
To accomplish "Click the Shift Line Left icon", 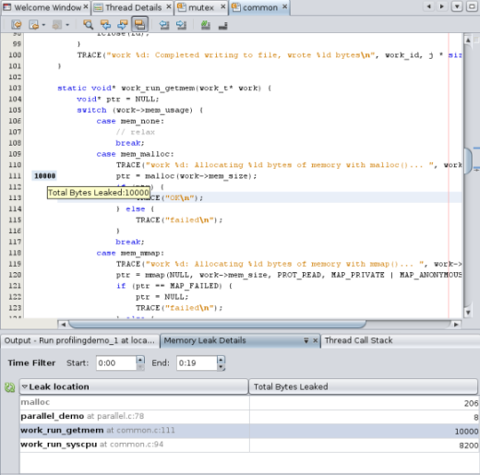I will pos(164,25).
